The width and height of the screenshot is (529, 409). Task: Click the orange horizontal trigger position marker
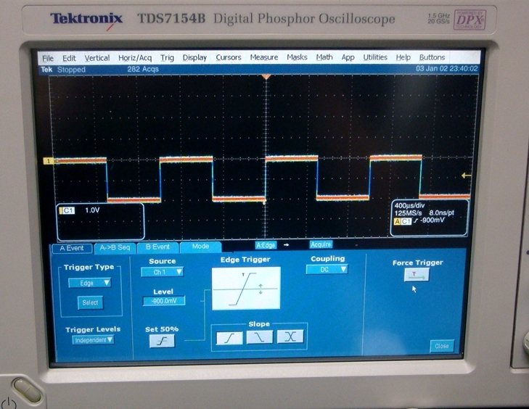point(266,77)
